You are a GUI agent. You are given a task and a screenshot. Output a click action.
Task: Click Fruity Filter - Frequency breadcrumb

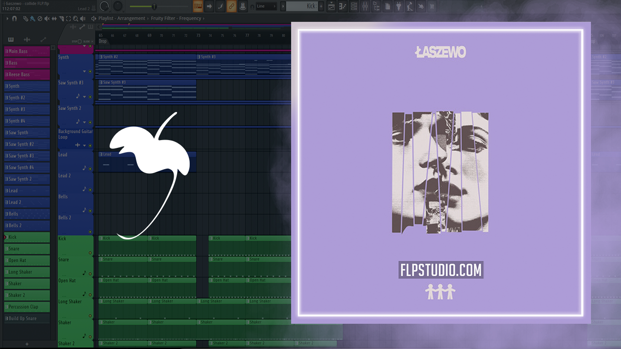coord(175,18)
